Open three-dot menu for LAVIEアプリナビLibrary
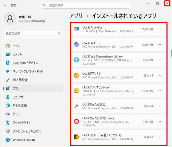This screenshot has width=172, height=147. click(159, 91)
